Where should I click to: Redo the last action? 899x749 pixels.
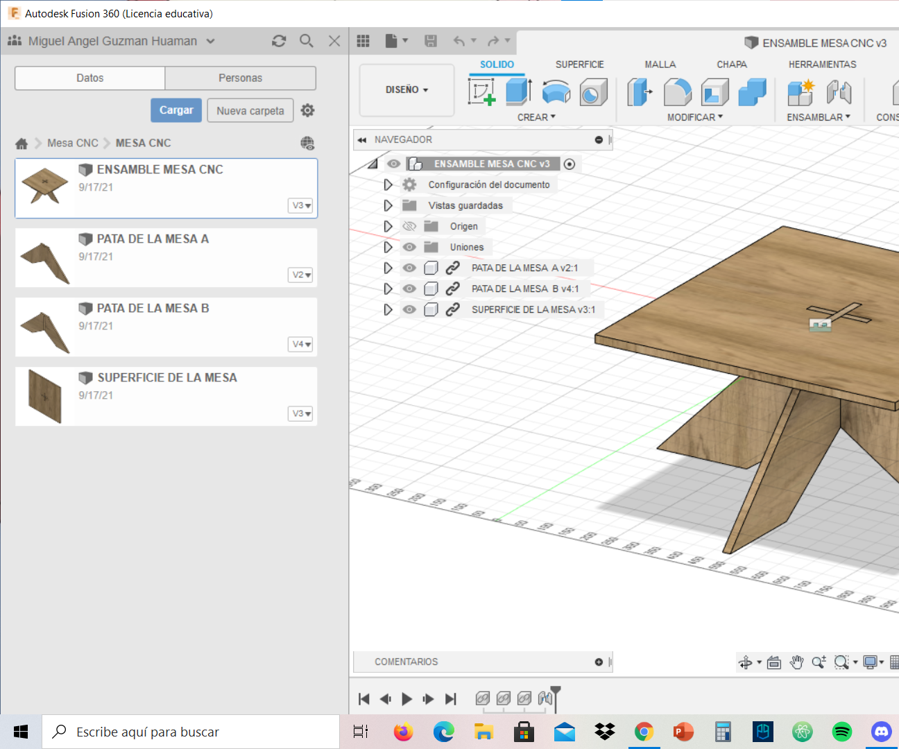(493, 41)
